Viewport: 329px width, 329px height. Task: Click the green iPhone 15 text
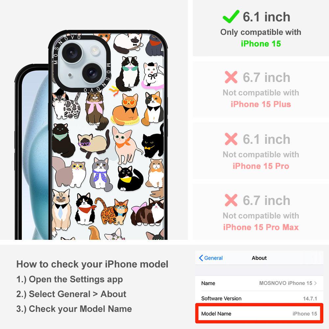pos(261,44)
